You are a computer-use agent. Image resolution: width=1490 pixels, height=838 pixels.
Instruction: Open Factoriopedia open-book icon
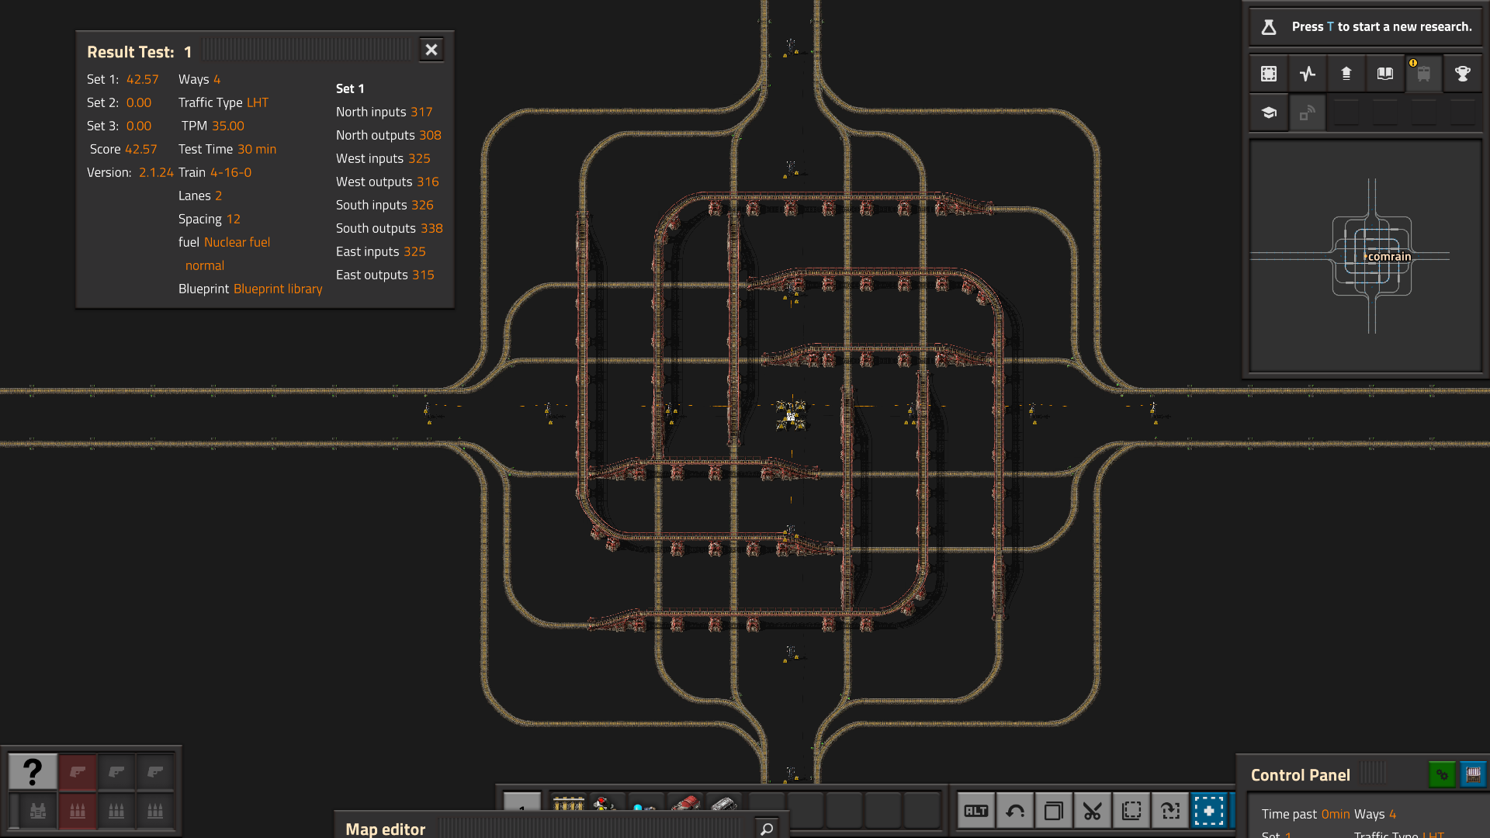[x=1385, y=74]
